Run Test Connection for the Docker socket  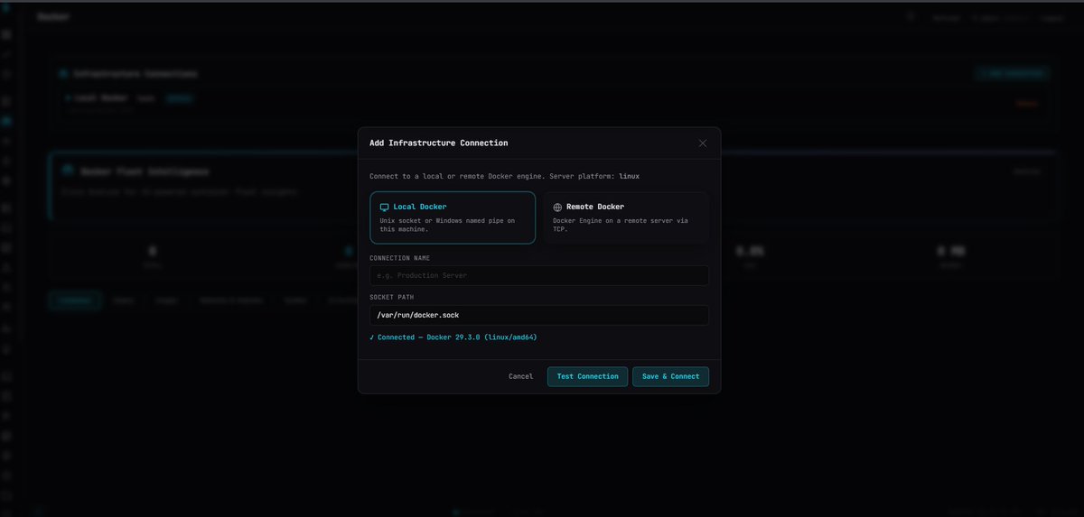pyautogui.click(x=588, y=376)
